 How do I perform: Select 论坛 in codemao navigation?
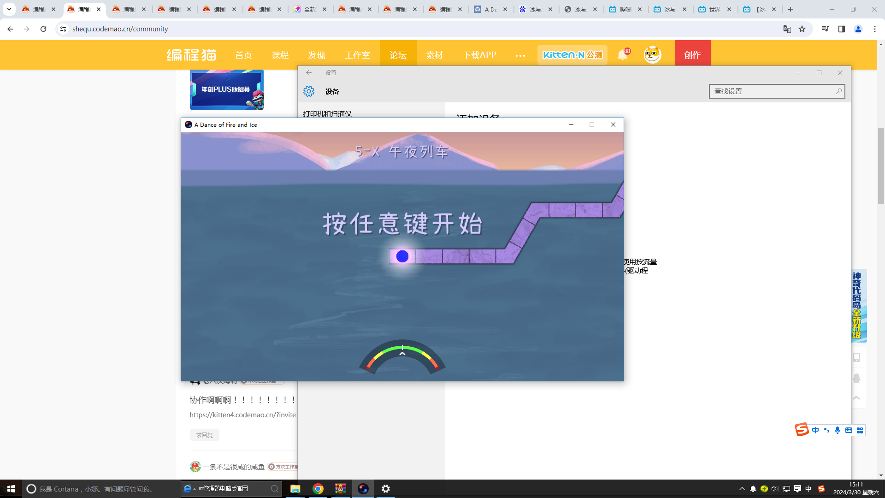[398, 55]
